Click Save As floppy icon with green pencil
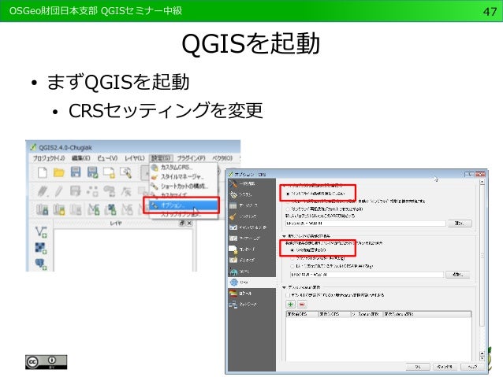This screenshot has height=377, width=503. pyautogui.click(x=92, y=172)
